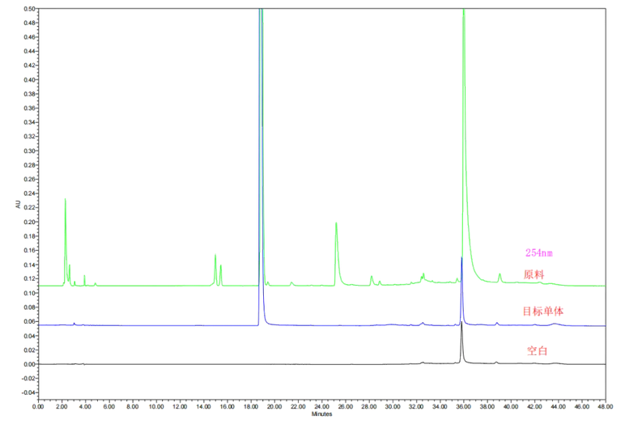Click the 空白 blank trace label

point(538,351)
